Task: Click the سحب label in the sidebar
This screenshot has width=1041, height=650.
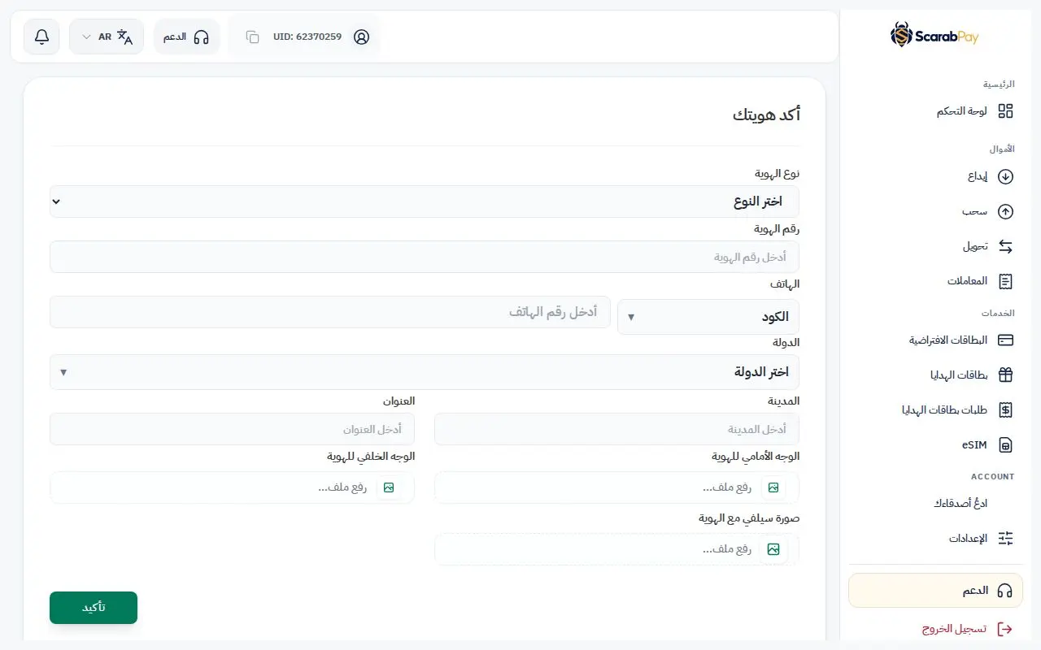Action: pyautogui.click(x=975, y=211)
